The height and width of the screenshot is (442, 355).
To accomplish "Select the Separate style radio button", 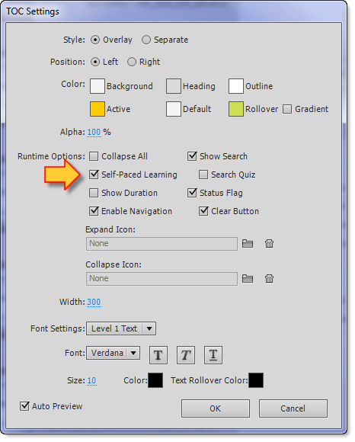I will coord(146,40).
